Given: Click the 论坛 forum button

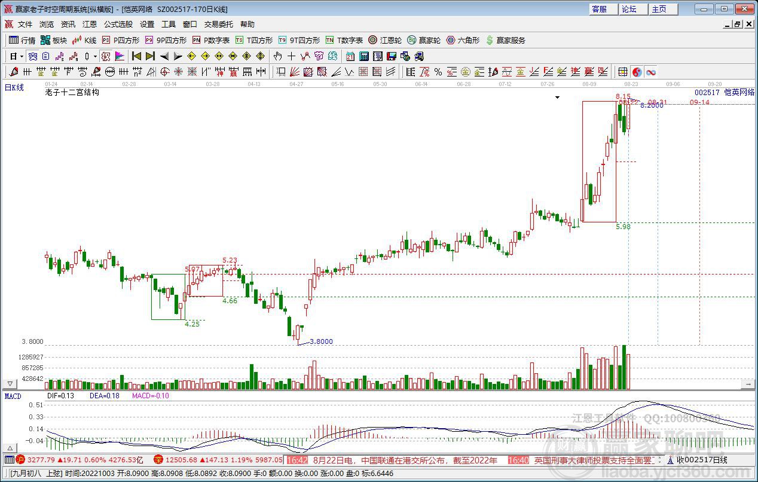Looking at the screenshot, I should (x=629, y=9).
